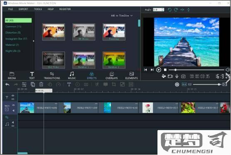
Task: Click the preview playback progress slider
Action: pyautogui.click(x=197, y=70)
